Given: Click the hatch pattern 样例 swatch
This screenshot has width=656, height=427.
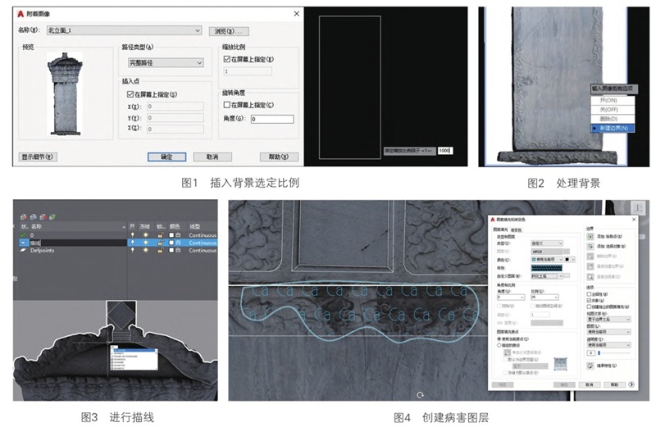Looking at the screenshot, I should [x=547, y=268].
